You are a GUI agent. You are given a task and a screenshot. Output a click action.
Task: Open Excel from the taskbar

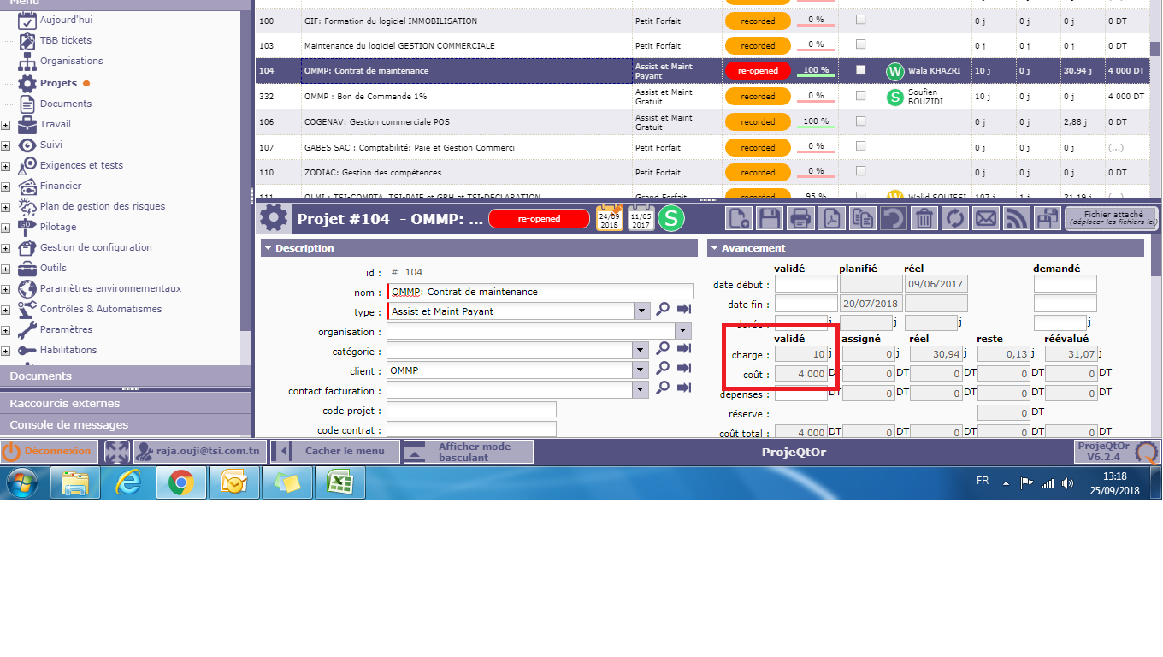coord(339,483)
